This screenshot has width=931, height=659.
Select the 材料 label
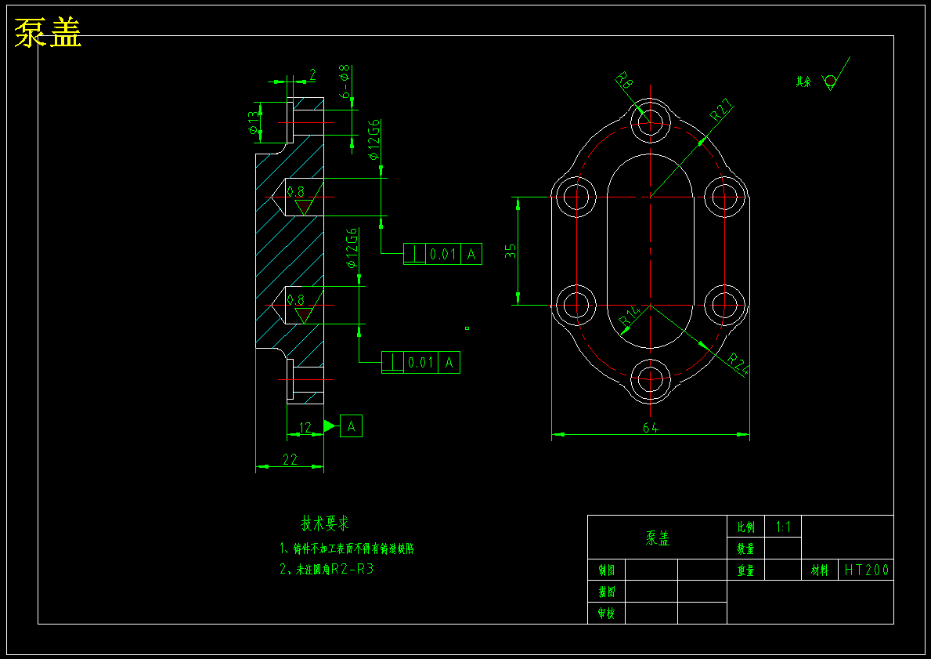click(819, 570)
